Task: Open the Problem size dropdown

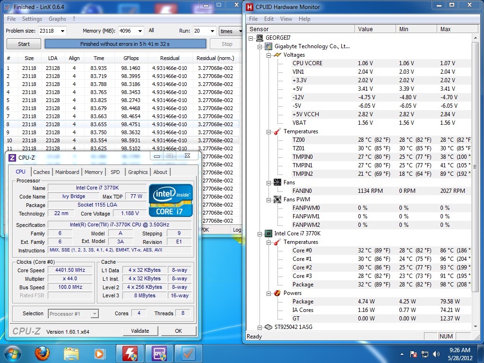Action: click(63, 31)
